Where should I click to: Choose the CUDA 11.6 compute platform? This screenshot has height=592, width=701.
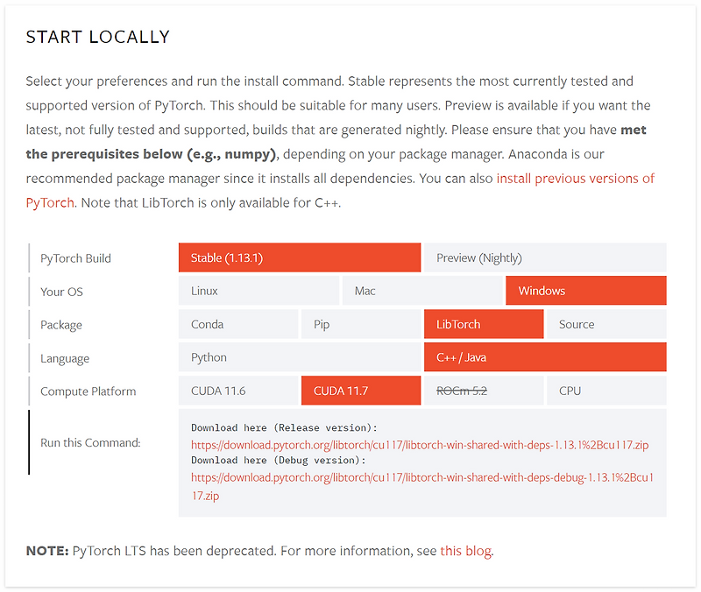[x=238, y=391]
